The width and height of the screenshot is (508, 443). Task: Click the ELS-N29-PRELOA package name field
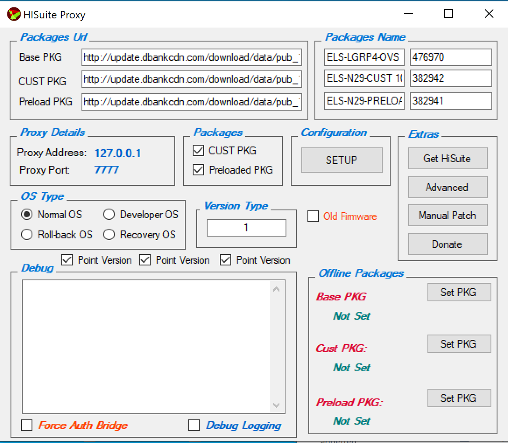pos(364,101)
